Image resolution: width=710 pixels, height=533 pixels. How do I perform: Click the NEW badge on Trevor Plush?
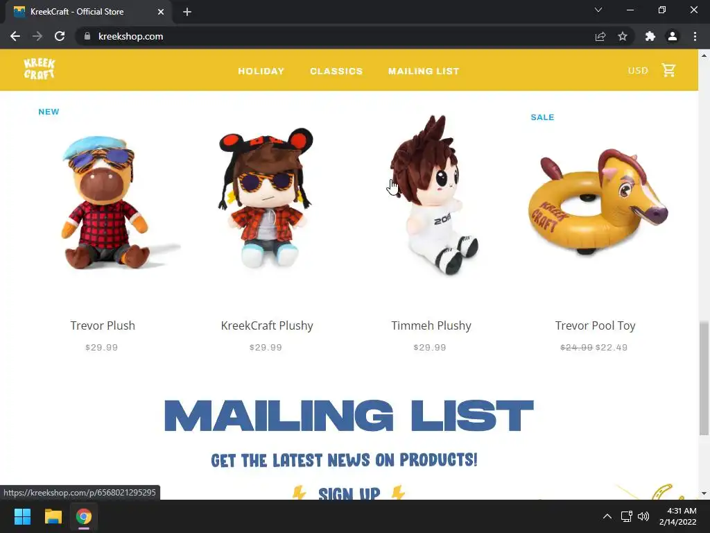tap(49, 112)
